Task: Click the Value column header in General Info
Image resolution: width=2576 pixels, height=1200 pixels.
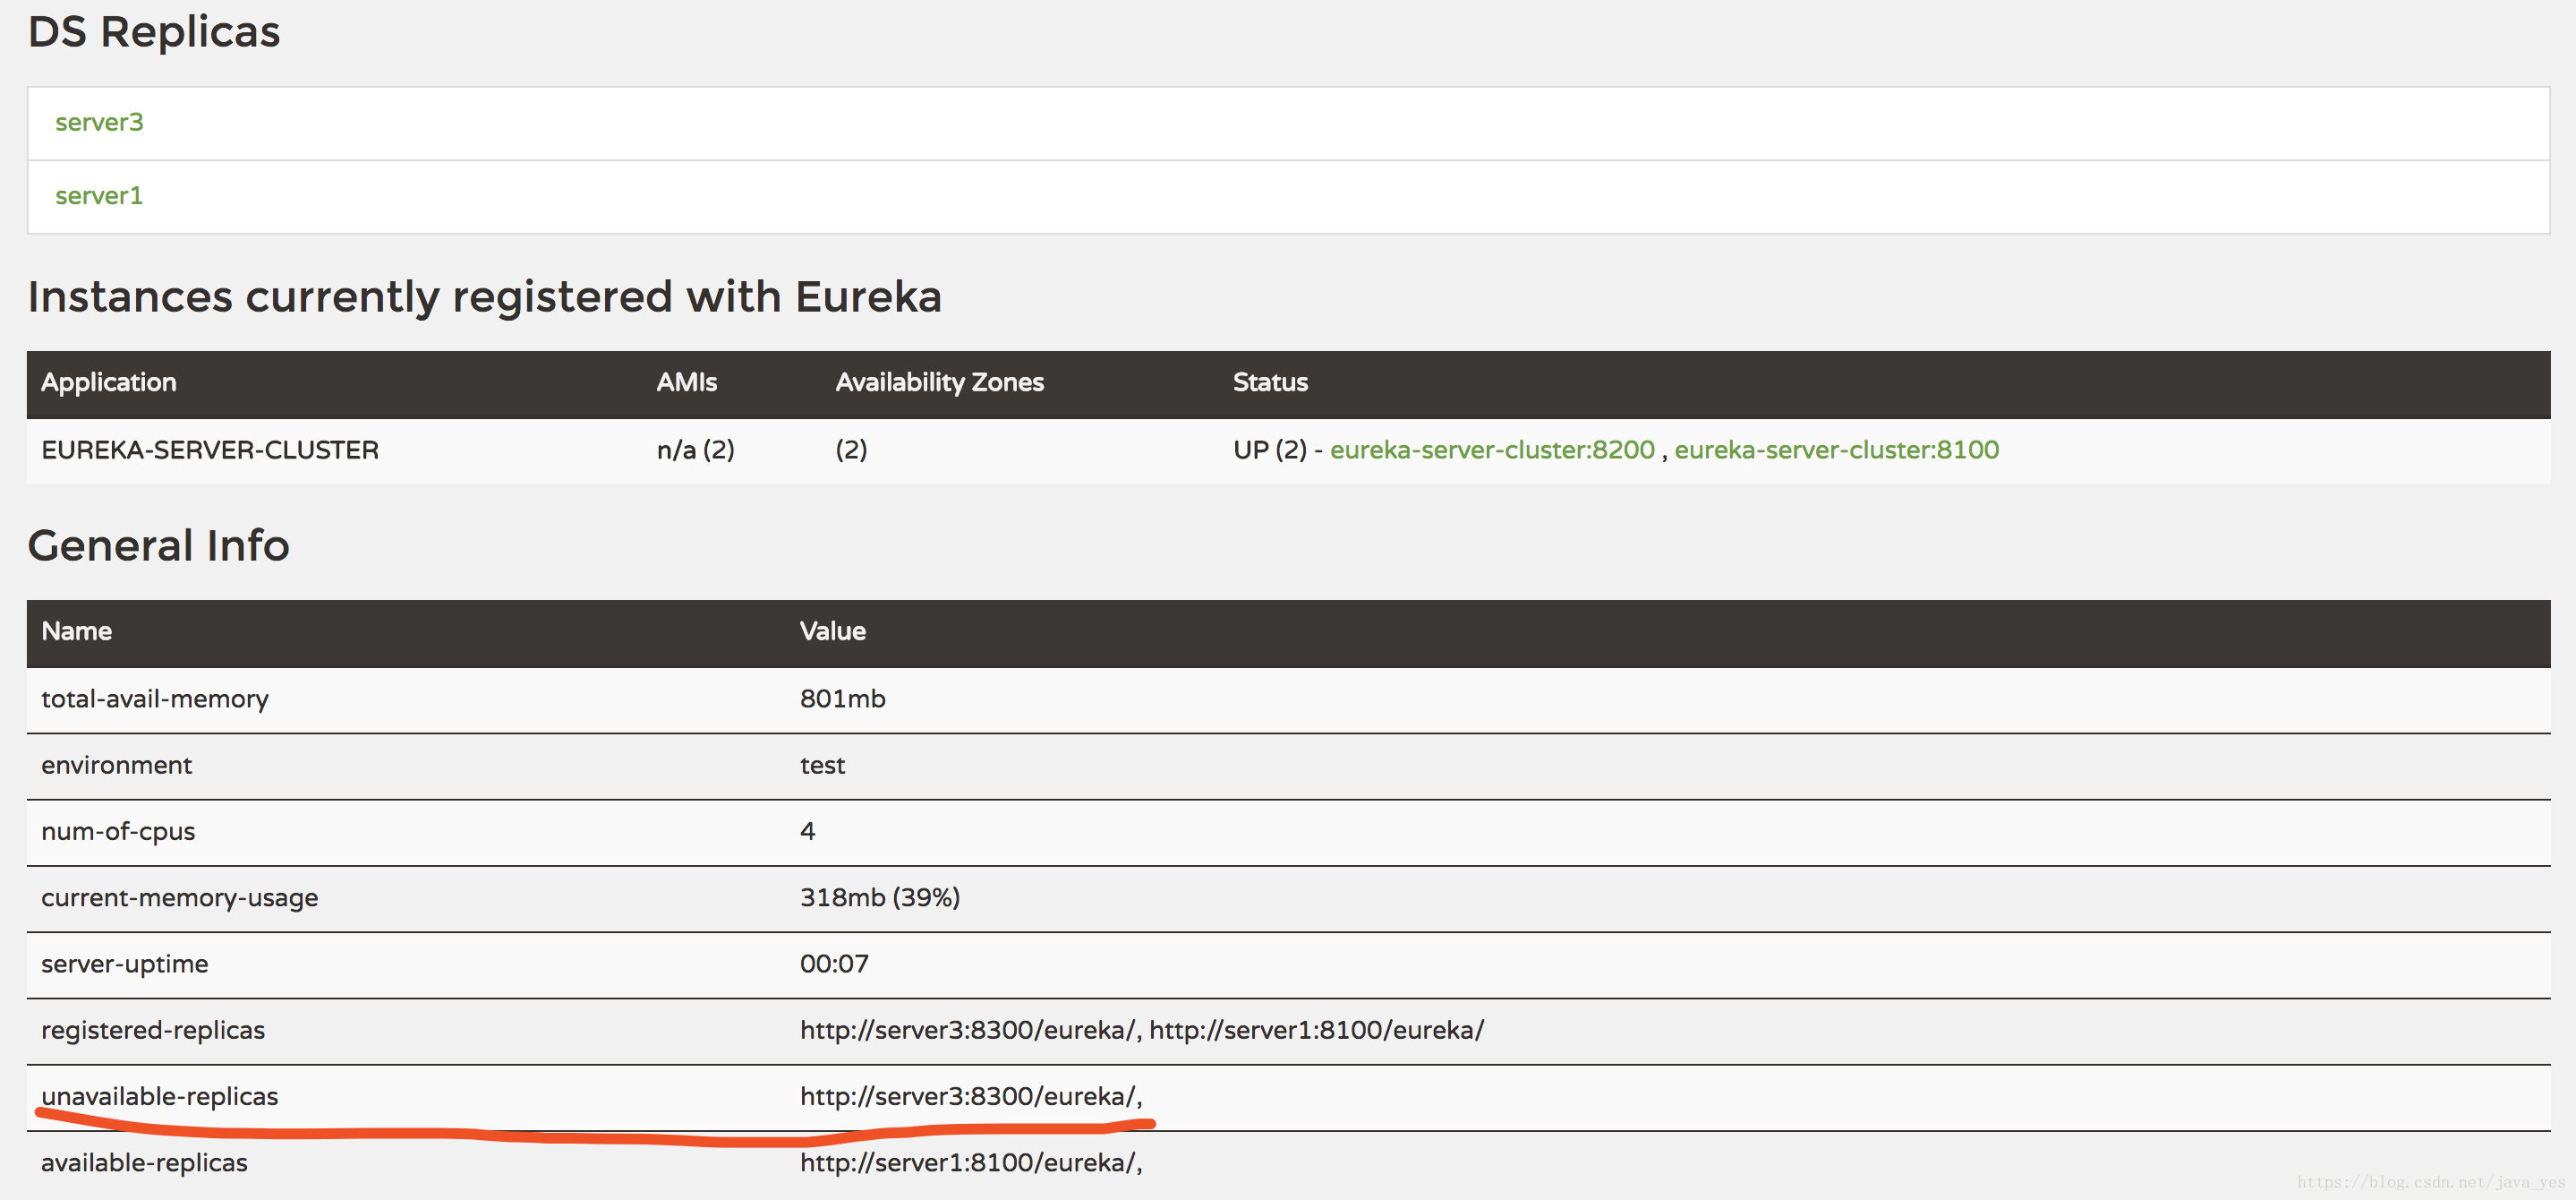Action: click(833, 631)
